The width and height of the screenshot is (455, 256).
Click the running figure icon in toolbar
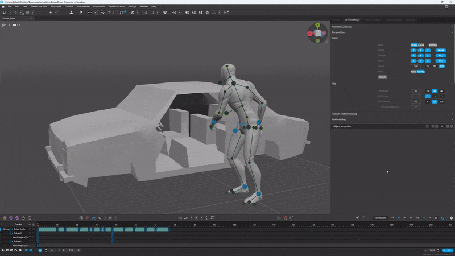(133, 12)
